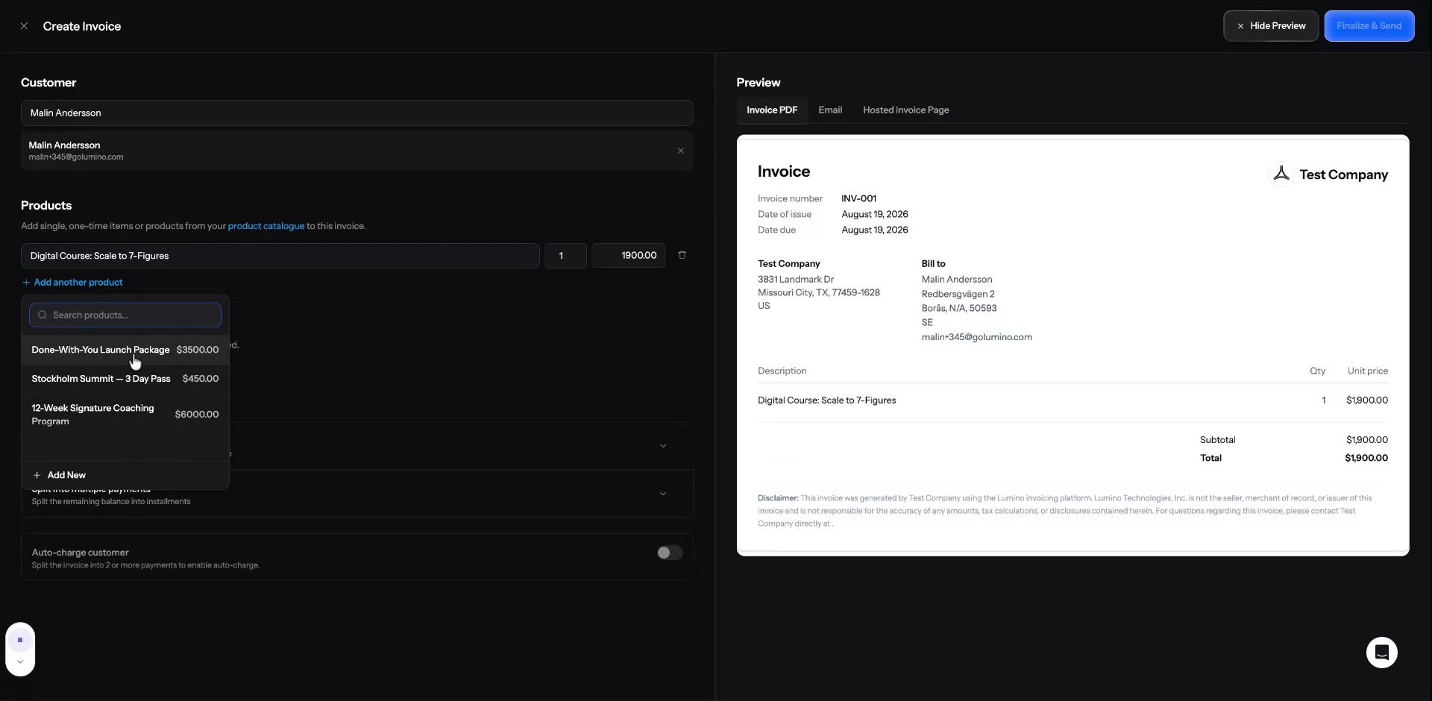Click the Add another product link
The width and height of the screenshot is (1432, 701).
72,282
